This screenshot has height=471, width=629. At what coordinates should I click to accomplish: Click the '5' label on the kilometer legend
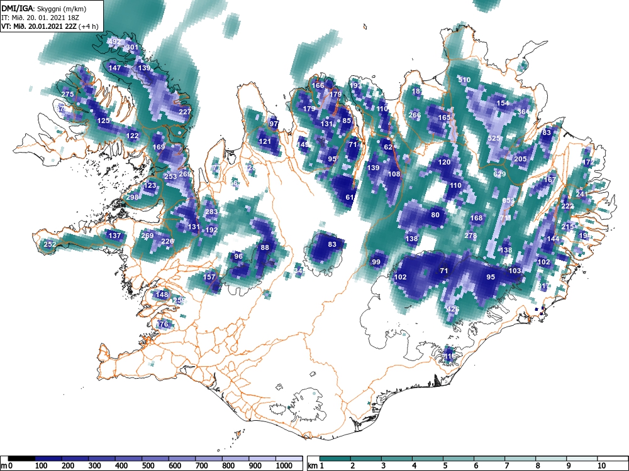pos(445,466)
